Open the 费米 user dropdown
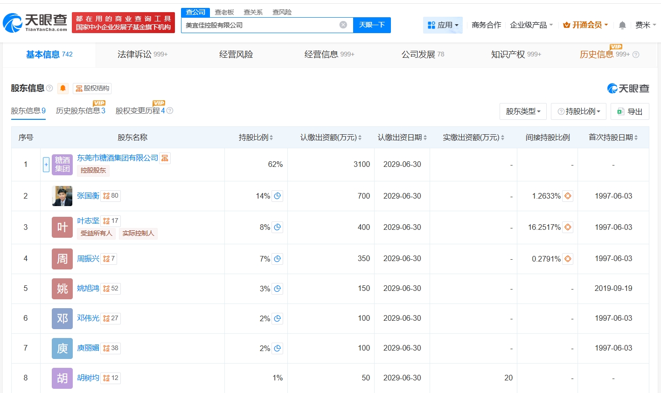661x393 pixels. pyautogui.click(x=646, y=25)
